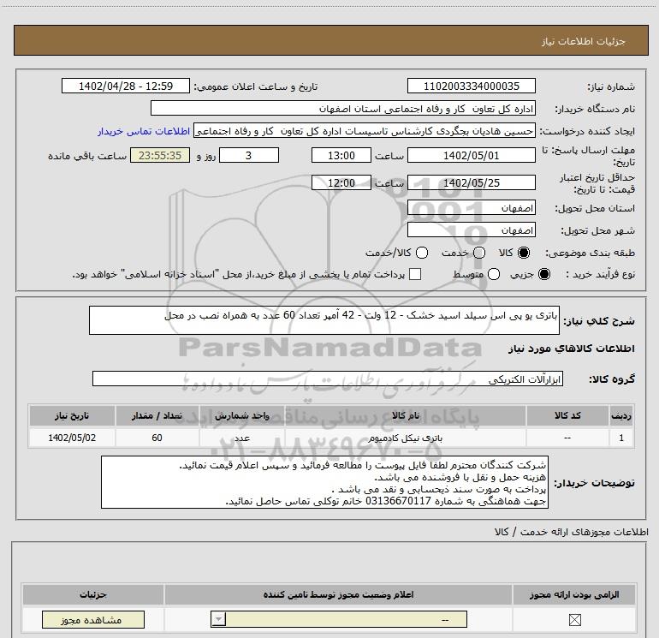Click goods group field ابزارآلات الکتریکی
Screen dimensions: 659x638
[x=328, y=379]
